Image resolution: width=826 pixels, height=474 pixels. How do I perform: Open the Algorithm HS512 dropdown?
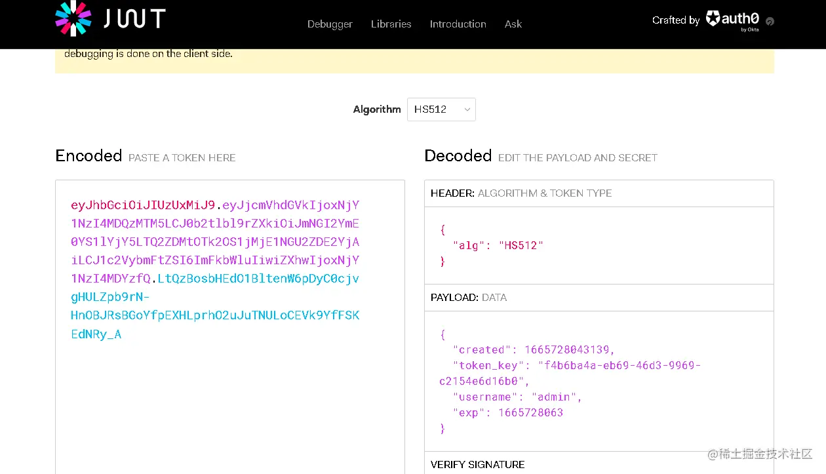click(441, 109)
